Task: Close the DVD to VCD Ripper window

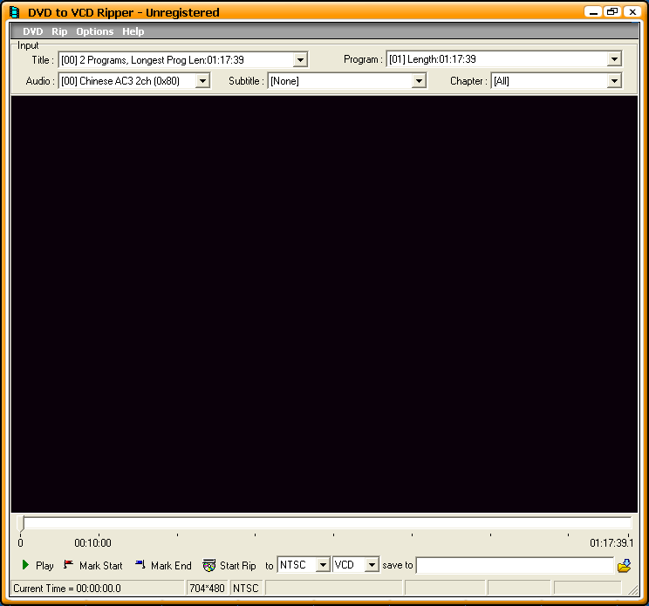Action: tap(632, 12)
